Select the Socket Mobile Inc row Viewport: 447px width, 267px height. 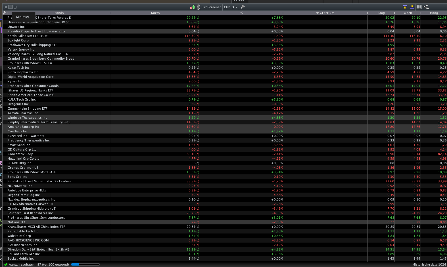225,258
